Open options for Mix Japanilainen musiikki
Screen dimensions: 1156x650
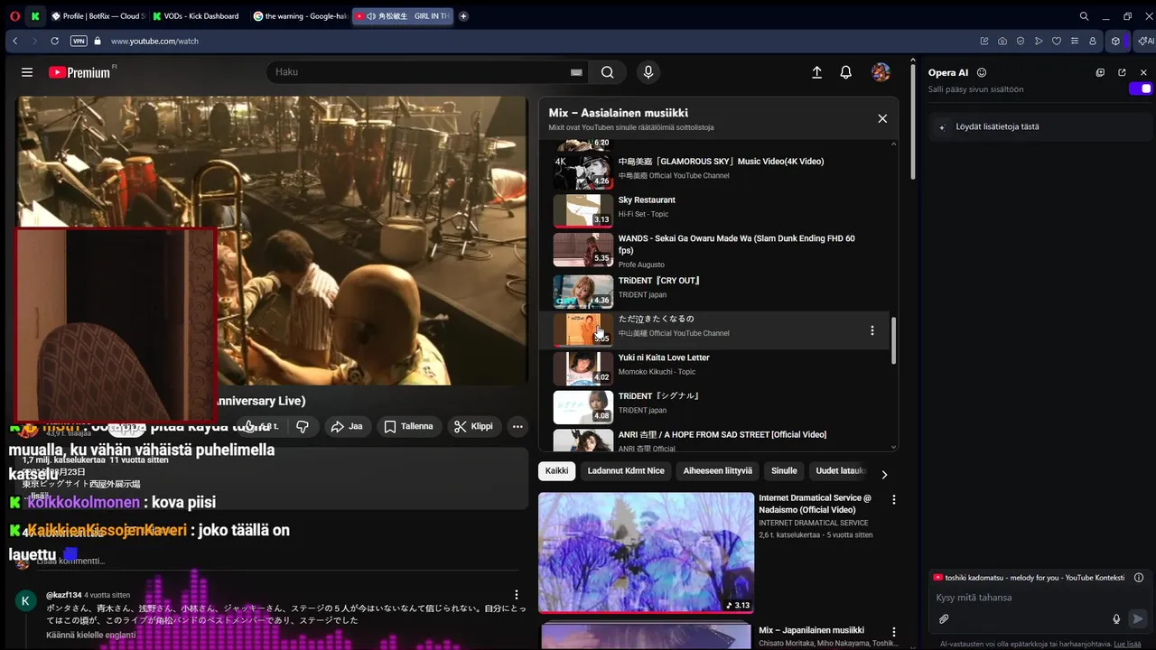(x=894, y=632)
